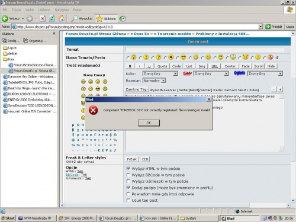Click OK in the Błąd error dialog
Screen dimensions: 296x222
pyautogui.click(x=149, y=123)
